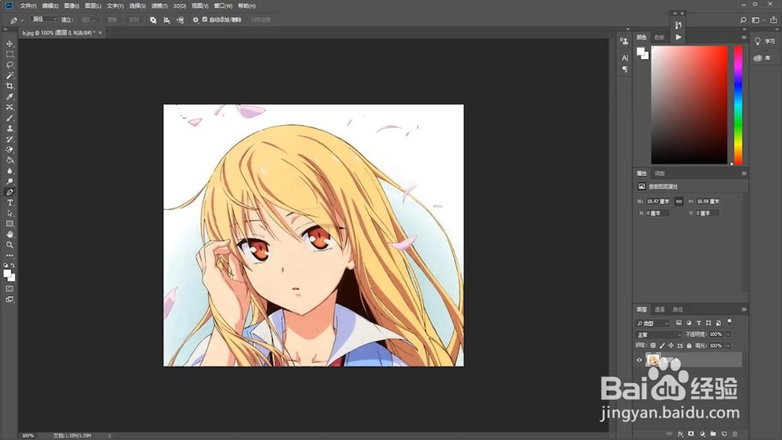Open the 滤镜(T) menu

click(x=159, y=6)
